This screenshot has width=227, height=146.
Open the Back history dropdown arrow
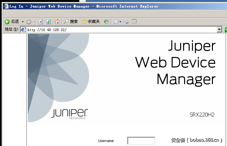23,22
